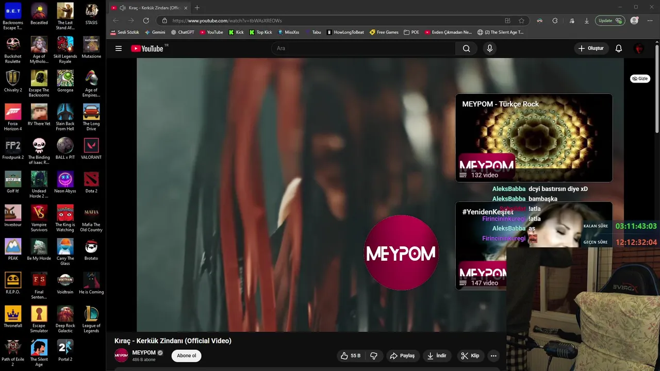The image size is (660, 371).
Task: Open the MissXss bookmark
Action: pyautogui.click(x=288, y=32)
